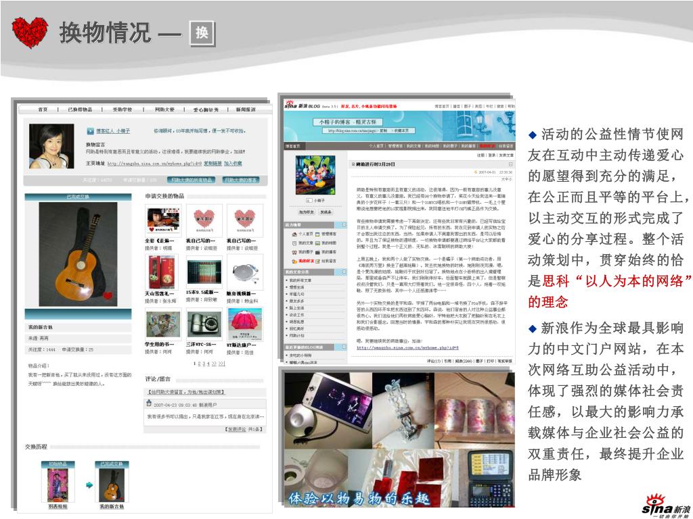Click the 我的圈子 icon in the blog sidebar

[x=294, y=252]
